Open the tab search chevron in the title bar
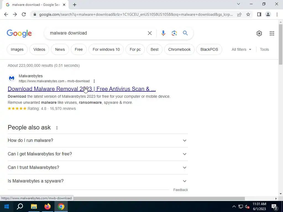The height and width of the screenshot is (212, 283). pos(239,4)
